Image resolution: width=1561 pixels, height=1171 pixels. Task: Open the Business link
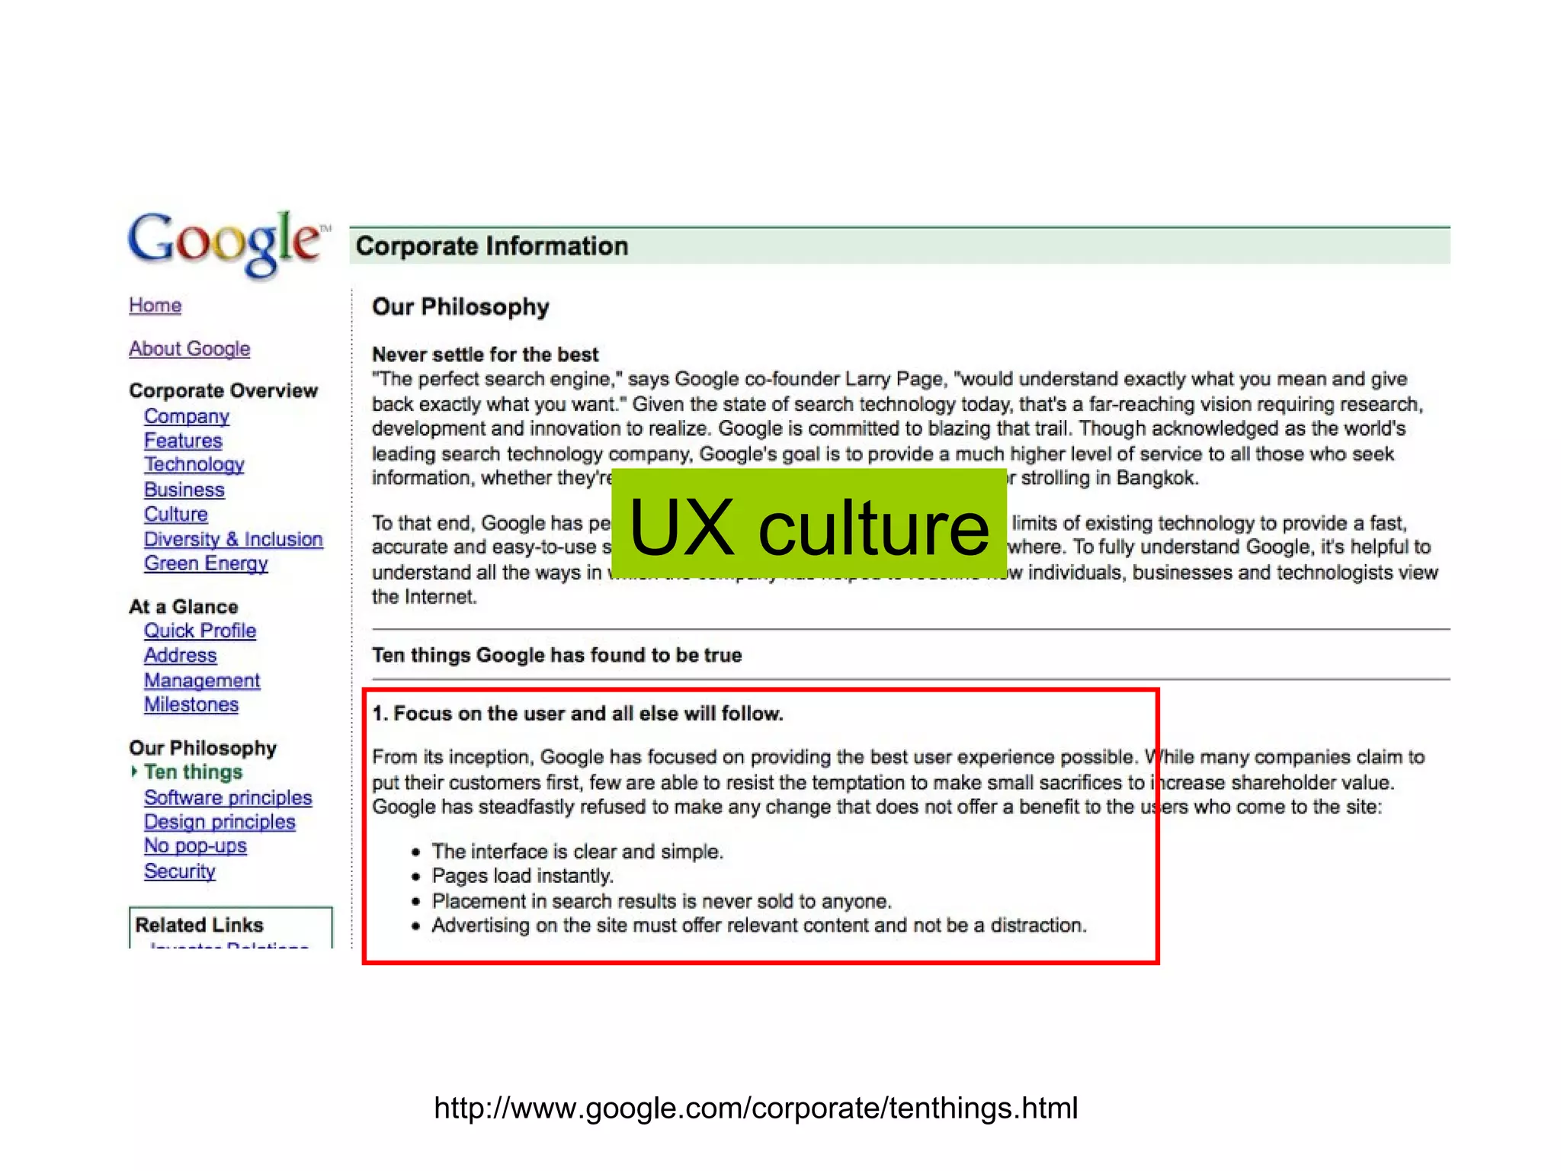coord(184,489)
